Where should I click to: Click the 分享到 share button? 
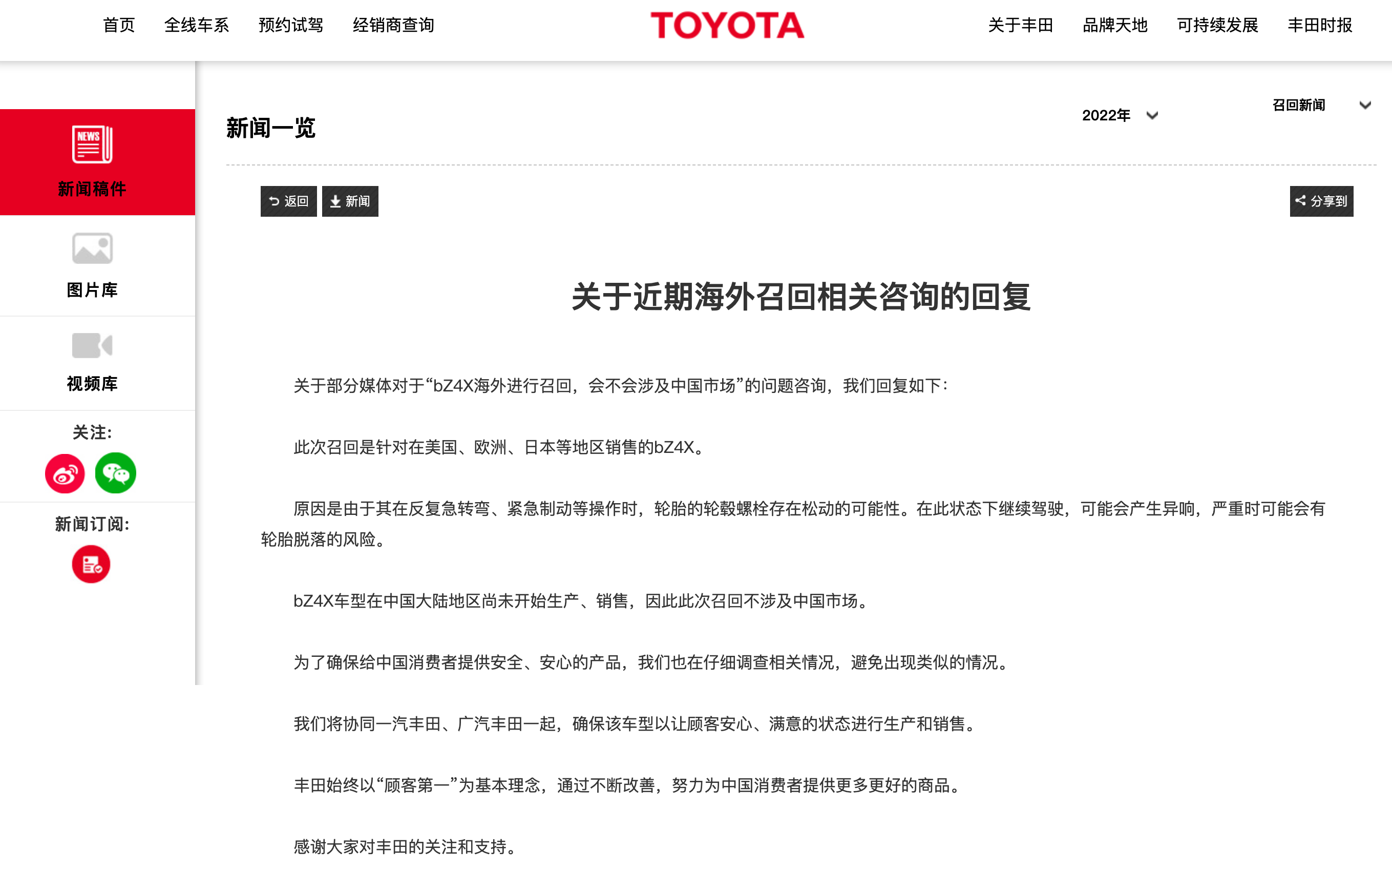(x=1321, y=201)
